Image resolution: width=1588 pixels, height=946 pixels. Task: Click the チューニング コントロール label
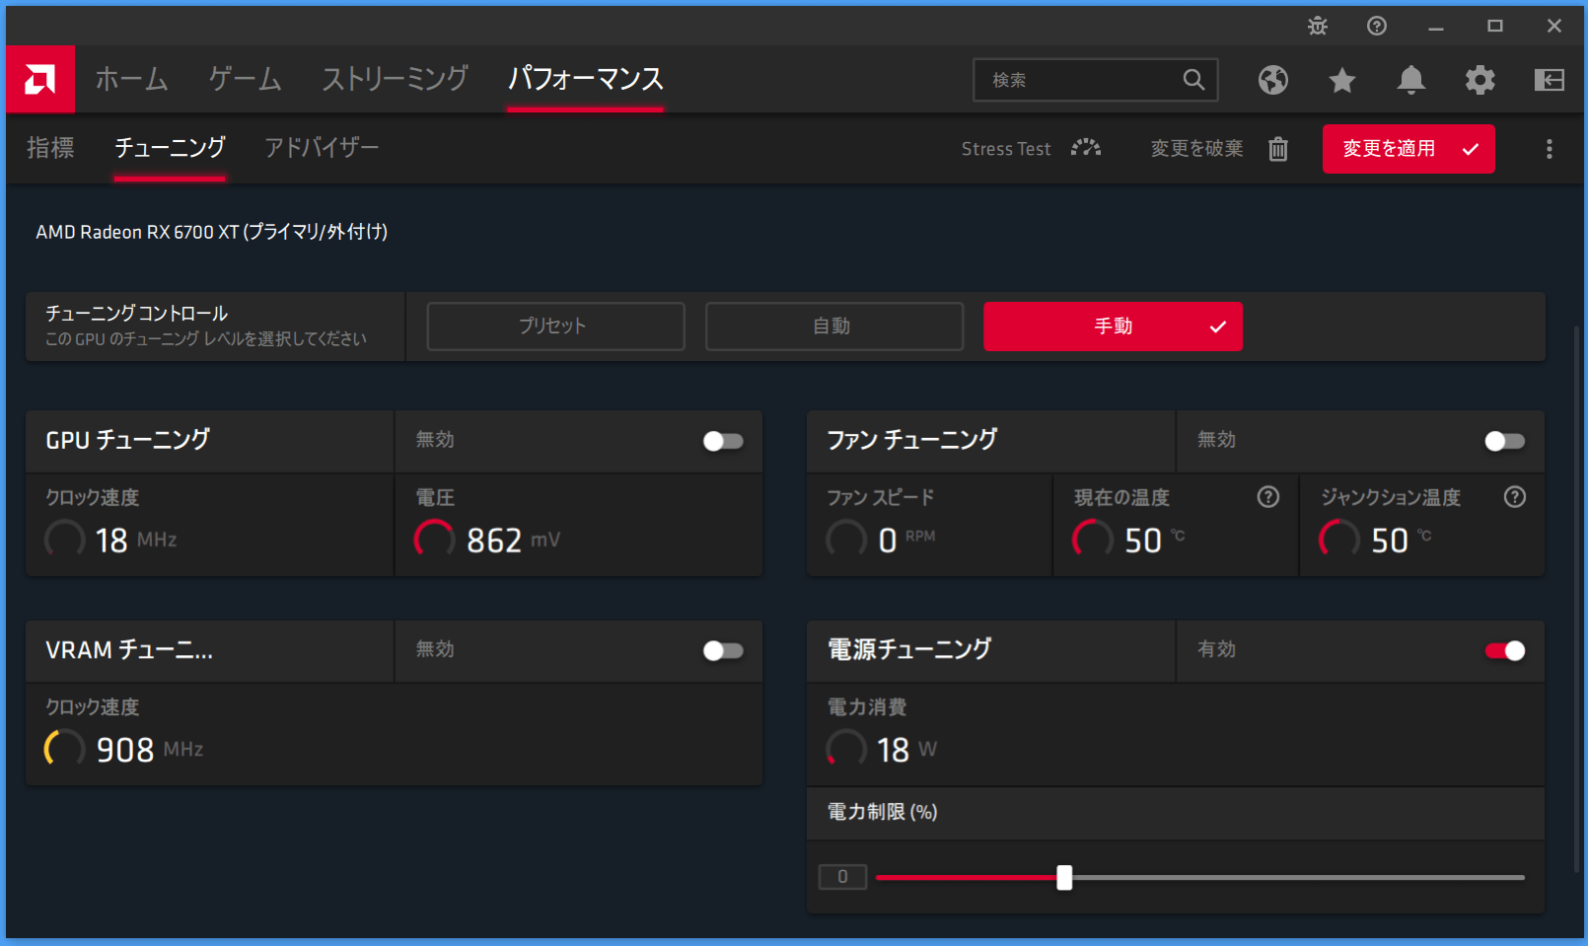pos(136,314)
